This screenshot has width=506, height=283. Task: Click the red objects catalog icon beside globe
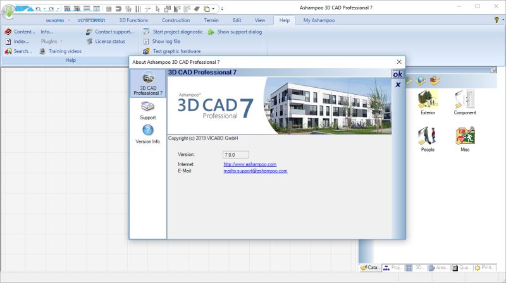tap(435, 80)
